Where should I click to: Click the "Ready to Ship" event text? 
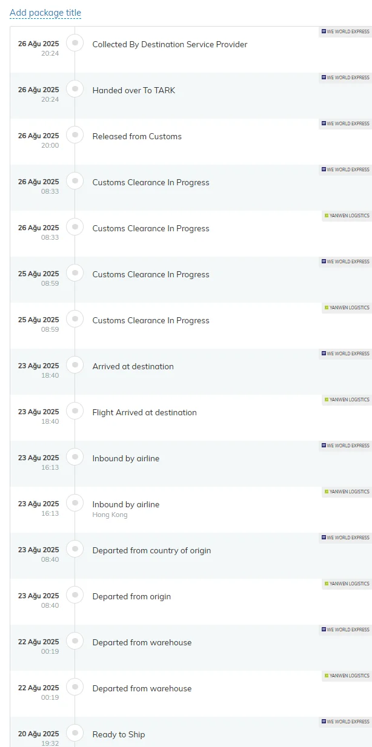(119, 734)
